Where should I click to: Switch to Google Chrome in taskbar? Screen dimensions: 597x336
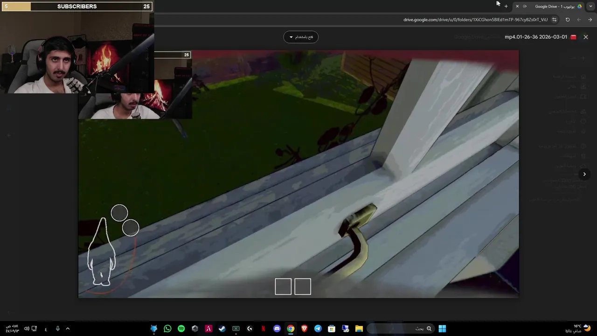point(291,329)
